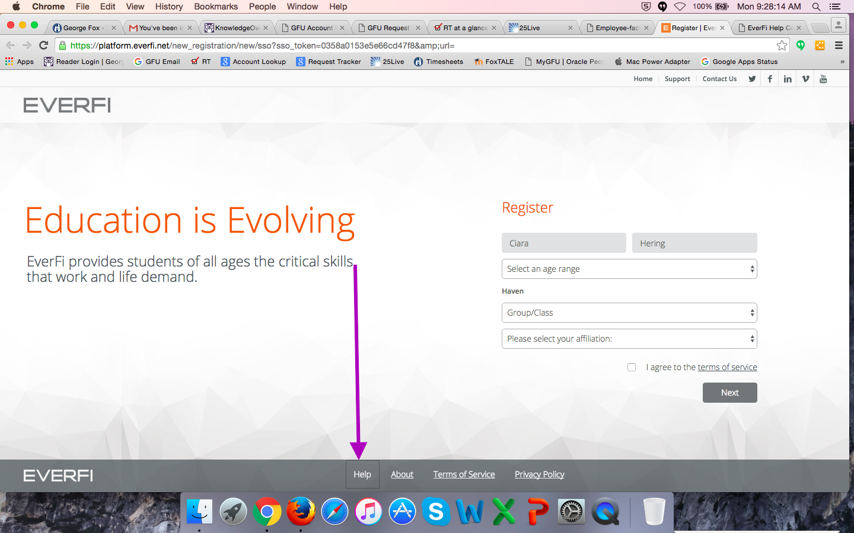The width and height of the screenshot is (854, 533).
Task: Click the first name field containing Ciara
Action: pos(564,243)
